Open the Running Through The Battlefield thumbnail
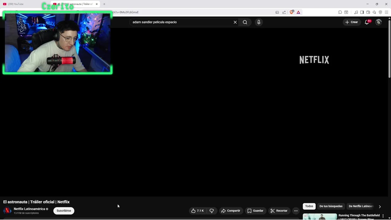Screen dimensions: 391x220 [x=320, y=217]
